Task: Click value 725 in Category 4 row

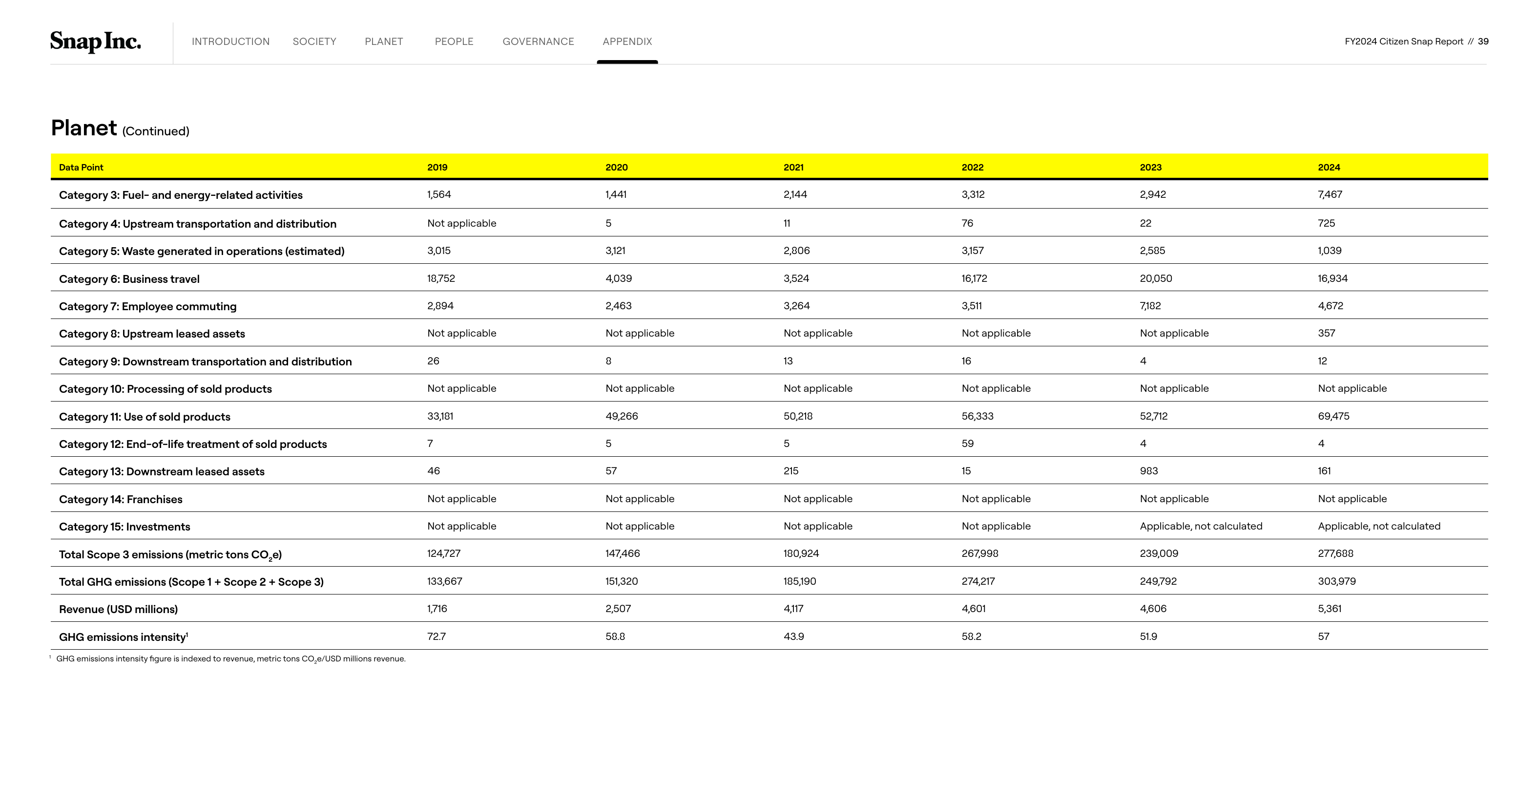Action: [x=1326, y=223]
